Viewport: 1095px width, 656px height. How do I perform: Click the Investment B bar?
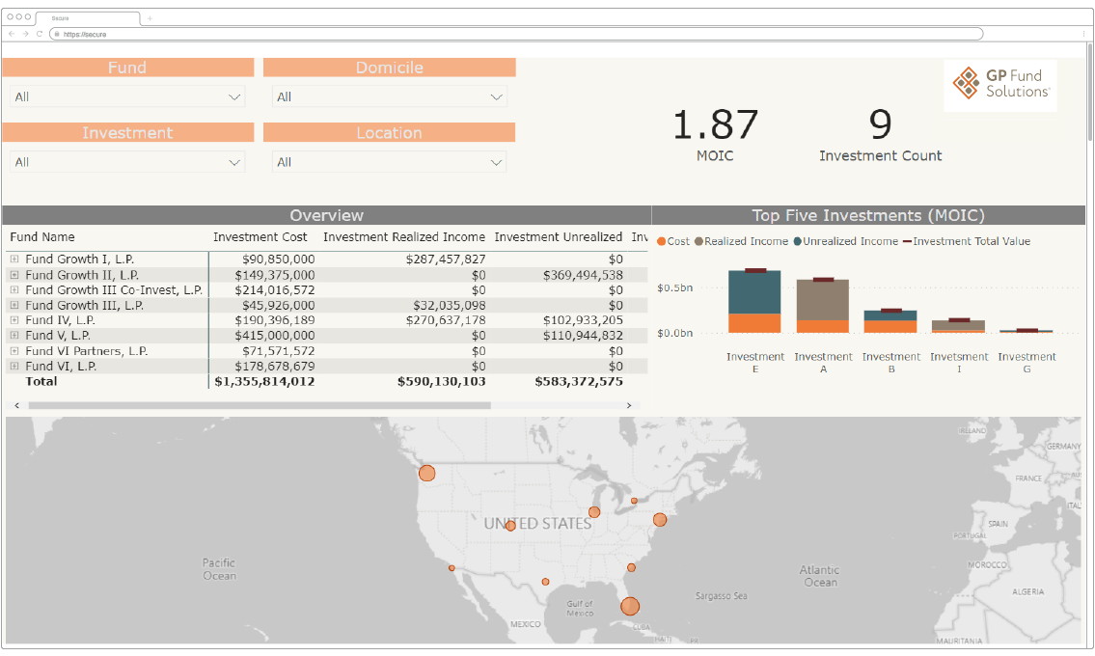[890, 321]
